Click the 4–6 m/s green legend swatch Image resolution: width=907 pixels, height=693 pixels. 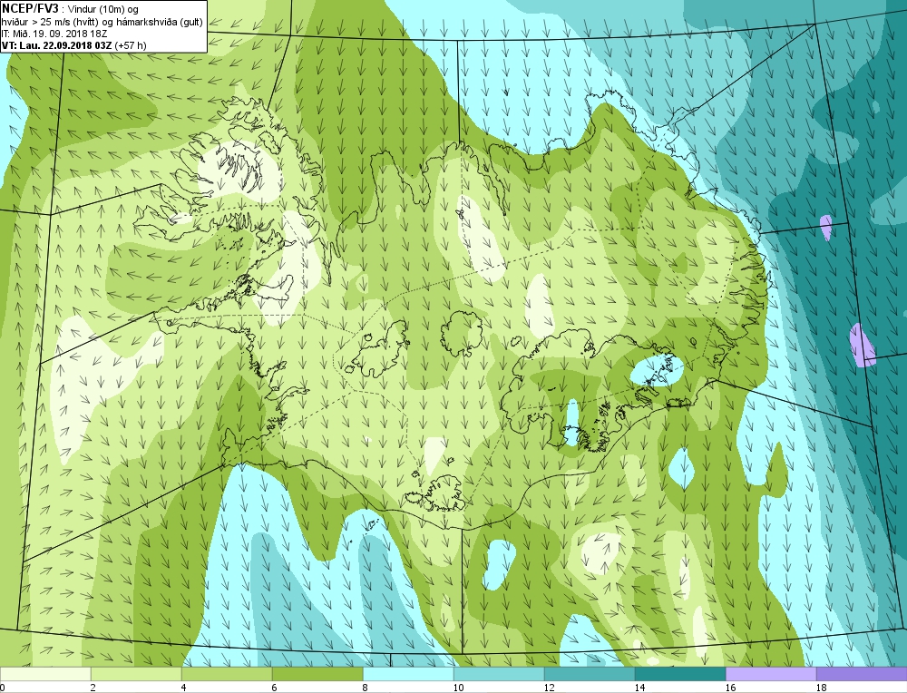(x=227, y=674)
